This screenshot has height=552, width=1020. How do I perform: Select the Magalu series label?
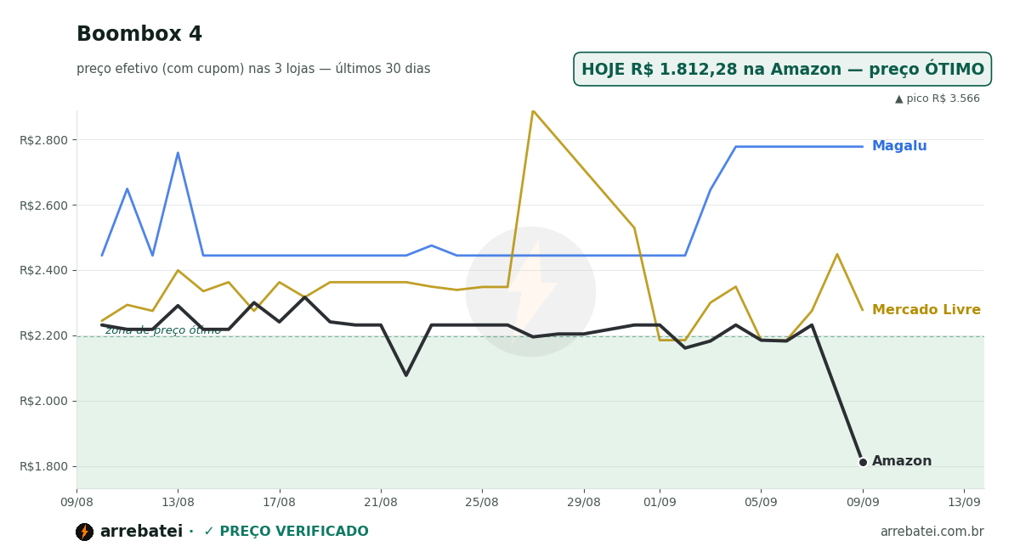899,146
